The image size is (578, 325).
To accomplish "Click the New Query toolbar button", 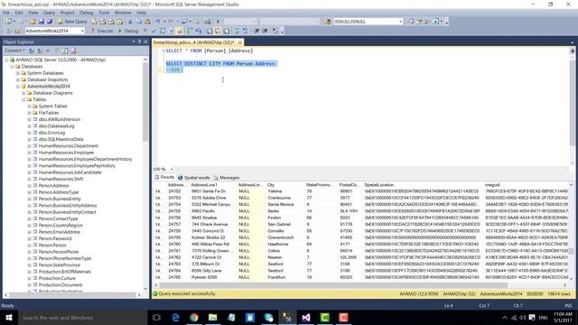I will coord(72,22).
